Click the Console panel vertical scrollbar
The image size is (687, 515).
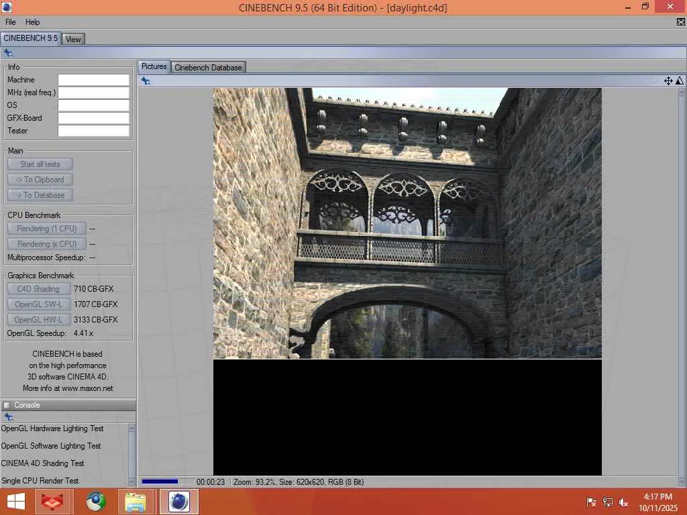click(x=131, y=455)
